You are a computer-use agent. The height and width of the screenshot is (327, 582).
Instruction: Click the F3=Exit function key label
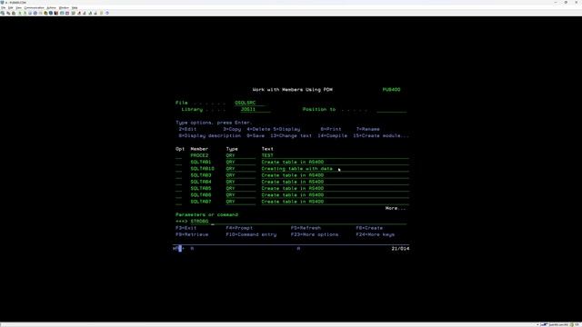click(186, 228)
